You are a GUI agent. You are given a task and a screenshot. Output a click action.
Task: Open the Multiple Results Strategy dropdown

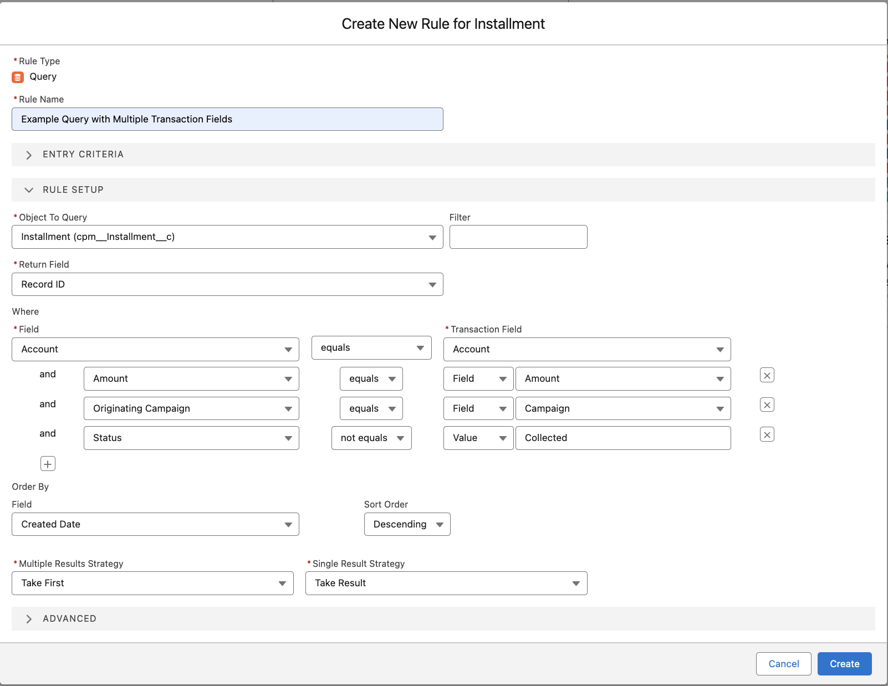(282, 583)
